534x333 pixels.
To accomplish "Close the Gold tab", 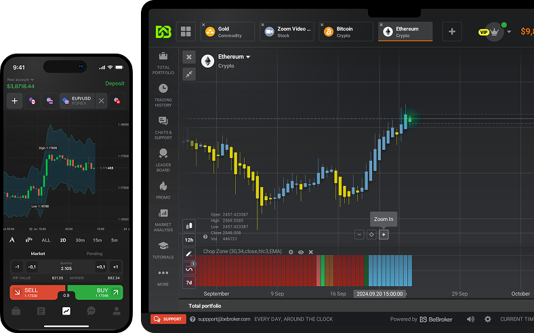I will coord(203,25).
